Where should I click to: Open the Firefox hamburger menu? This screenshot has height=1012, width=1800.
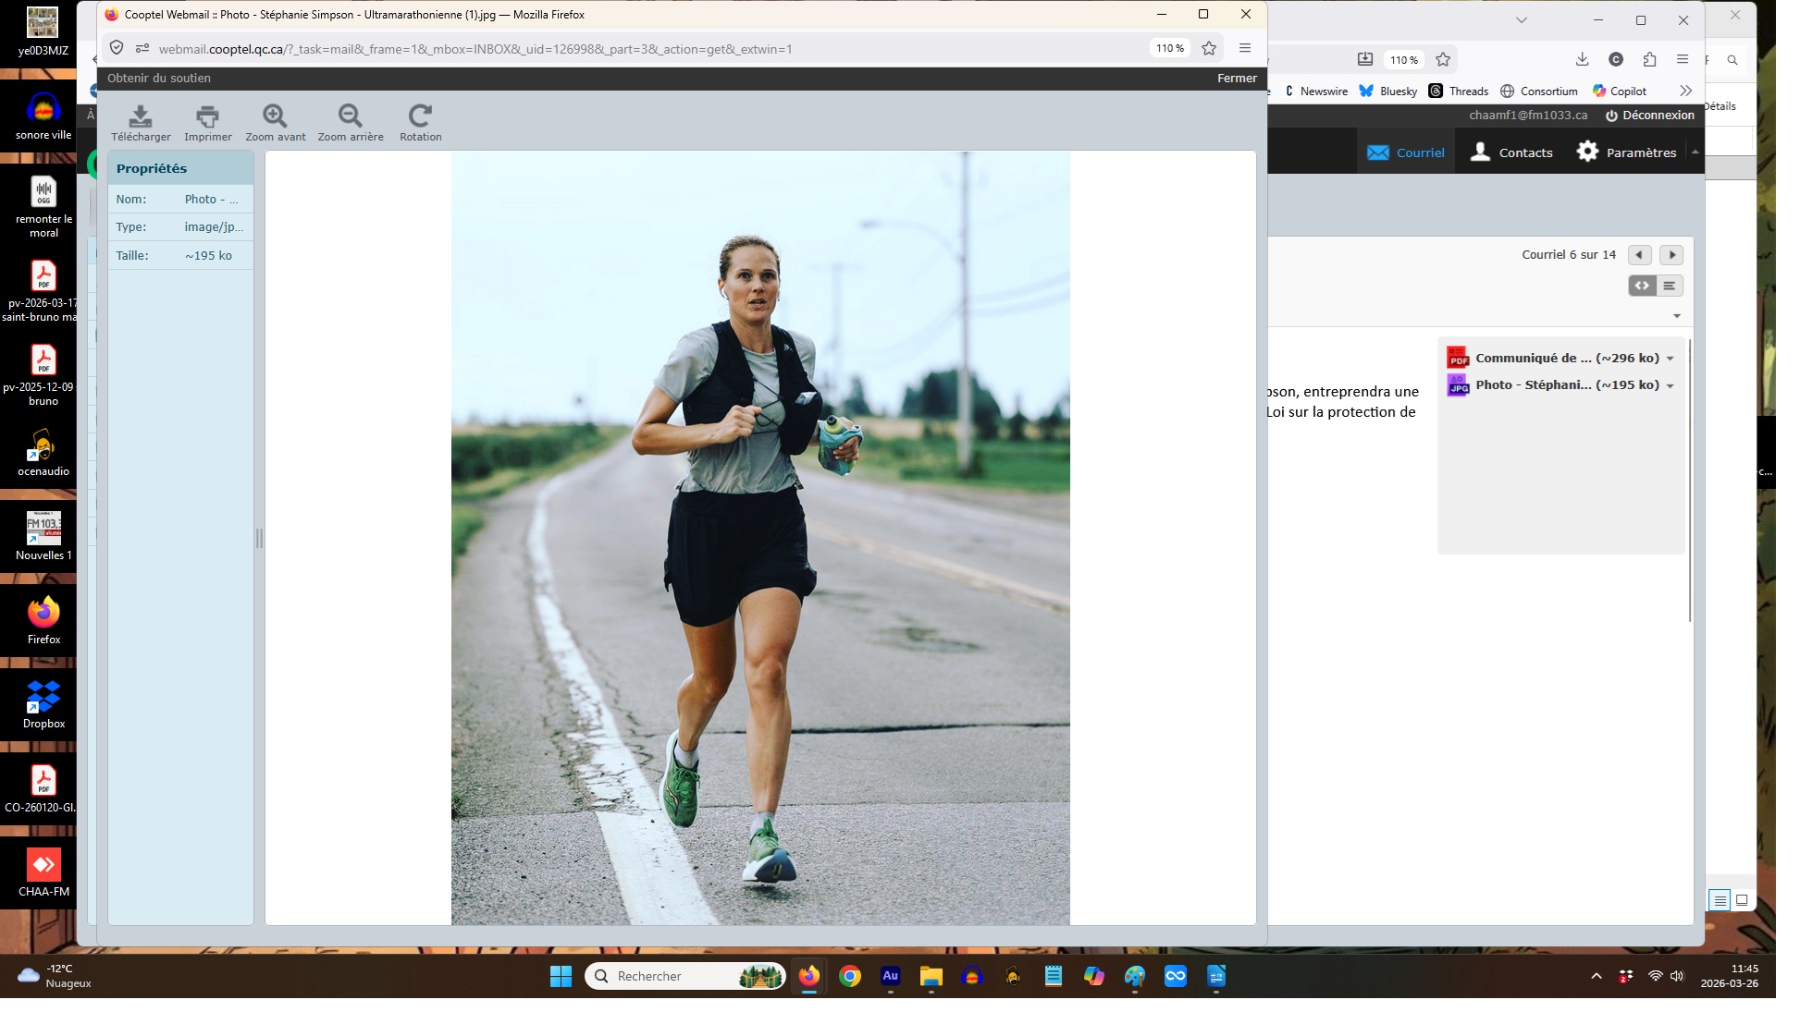click(1245, 48)
